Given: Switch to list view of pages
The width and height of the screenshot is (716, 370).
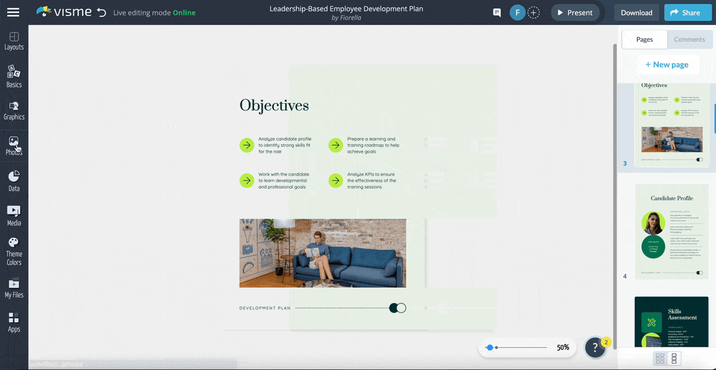Looking at the screenshot, I should point(674,359).
